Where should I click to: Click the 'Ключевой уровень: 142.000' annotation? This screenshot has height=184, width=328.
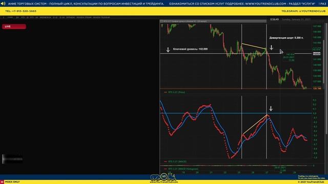(190, 49)
